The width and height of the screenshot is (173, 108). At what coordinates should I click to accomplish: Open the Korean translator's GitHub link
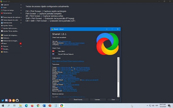click(65, 75)
